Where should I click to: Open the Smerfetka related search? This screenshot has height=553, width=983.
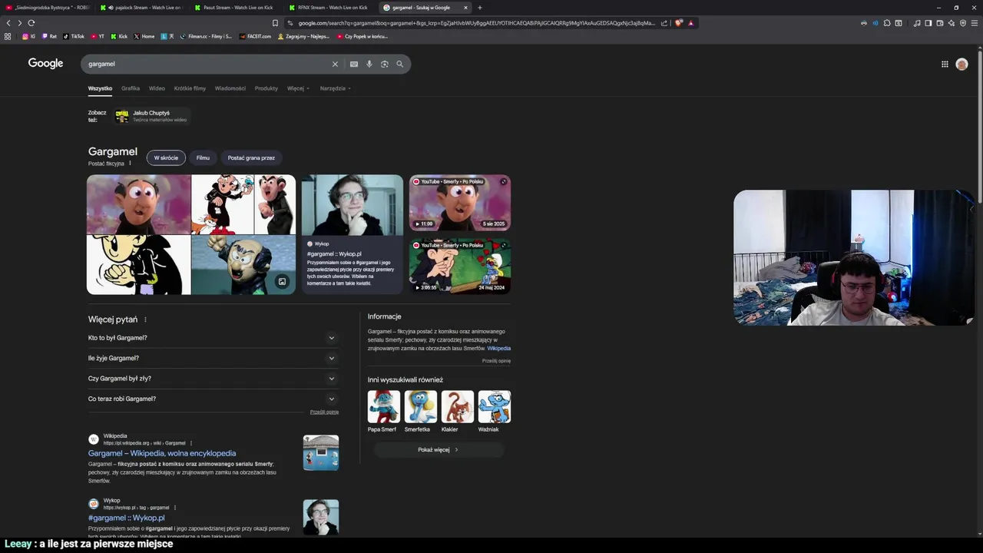(x=420, y=412)
